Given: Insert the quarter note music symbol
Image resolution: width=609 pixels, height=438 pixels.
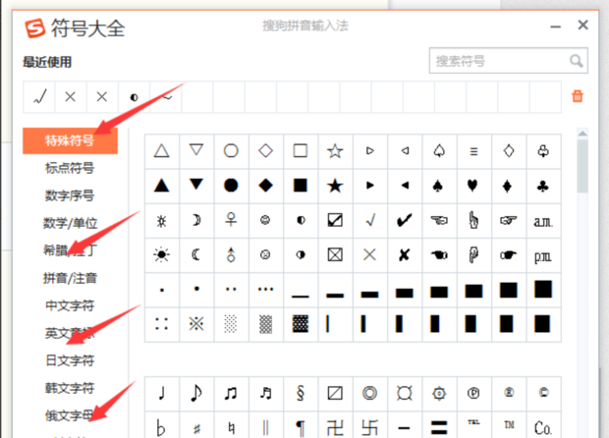Looking at the screenshot, I should click(x=161, y=394).
